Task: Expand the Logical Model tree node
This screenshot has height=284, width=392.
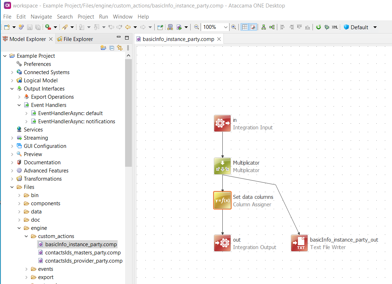Action: [12, 81]
